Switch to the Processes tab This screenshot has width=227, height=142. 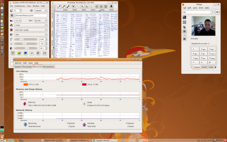tap(27, 67)
